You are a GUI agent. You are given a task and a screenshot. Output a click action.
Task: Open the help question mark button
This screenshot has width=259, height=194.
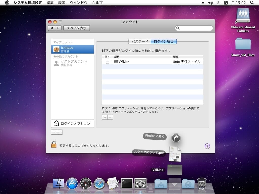click(207, 146)
